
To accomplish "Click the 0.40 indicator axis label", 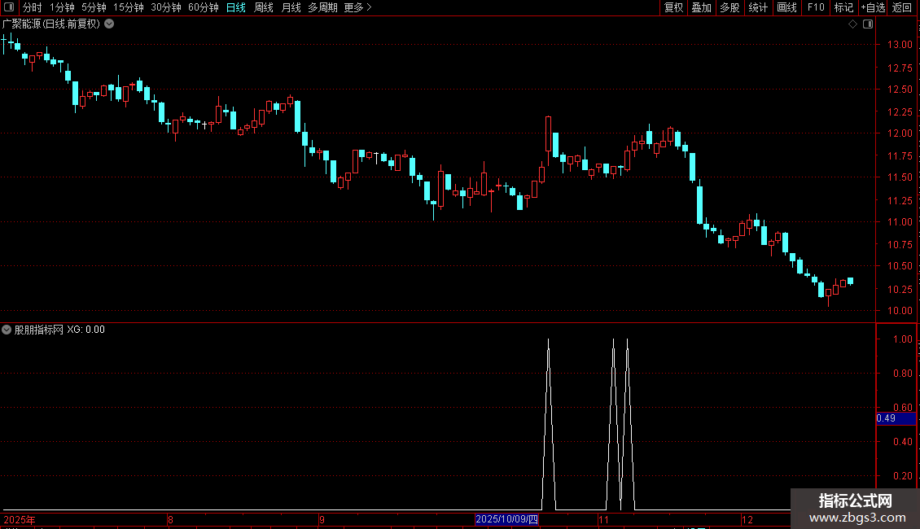I will [902, 442].
